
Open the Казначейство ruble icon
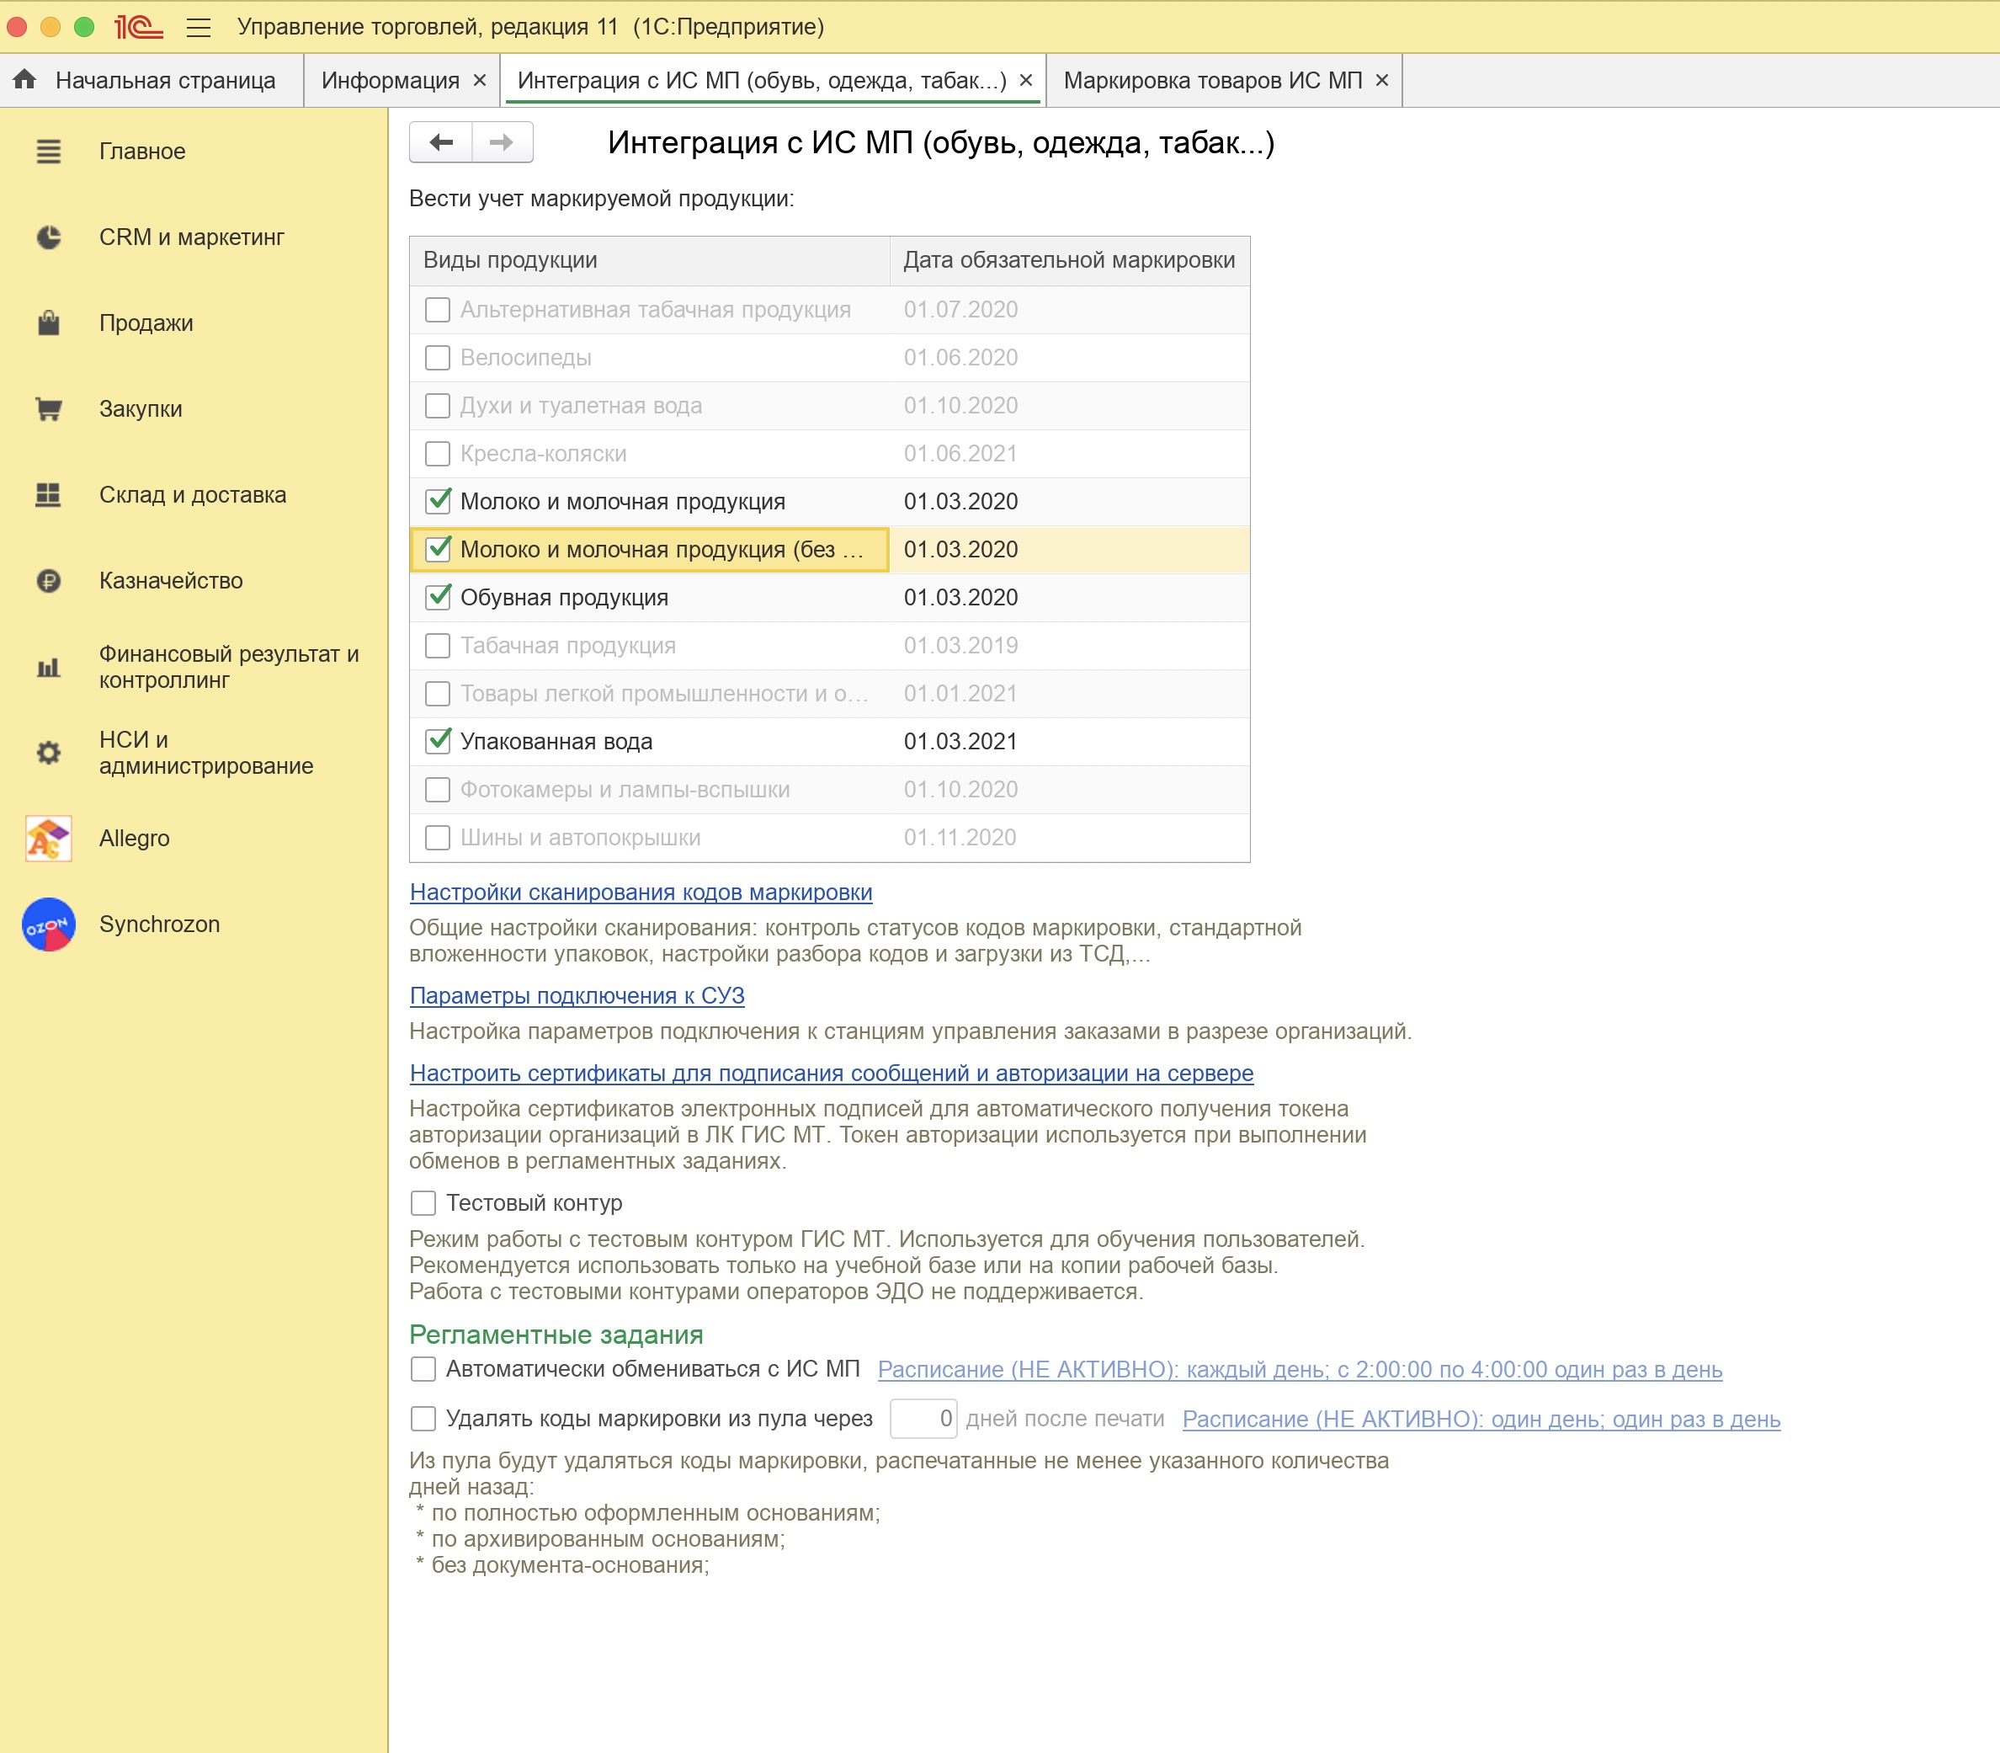click(x=48, y=581)
